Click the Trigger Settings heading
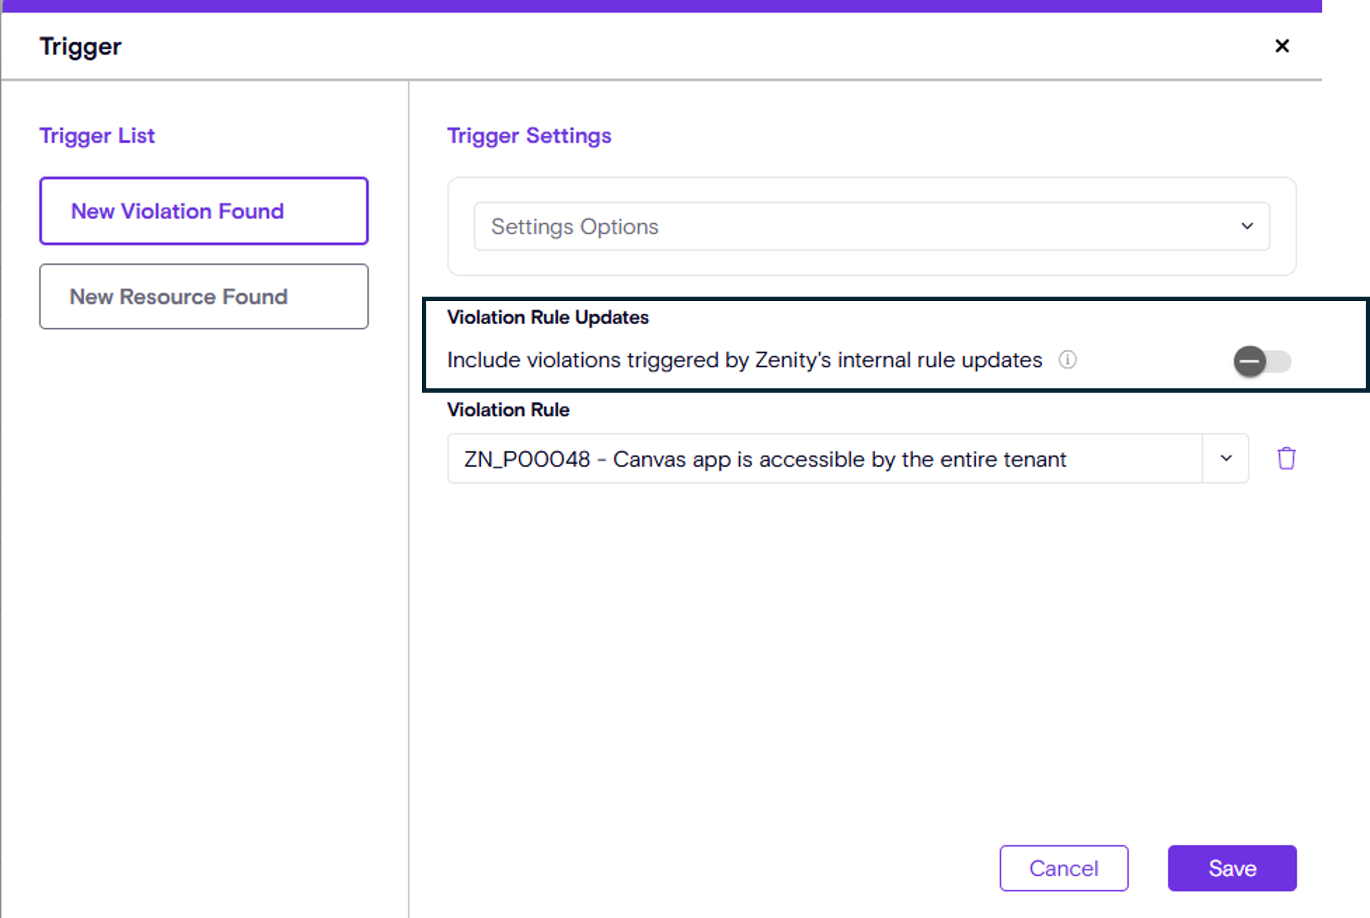 529,135
